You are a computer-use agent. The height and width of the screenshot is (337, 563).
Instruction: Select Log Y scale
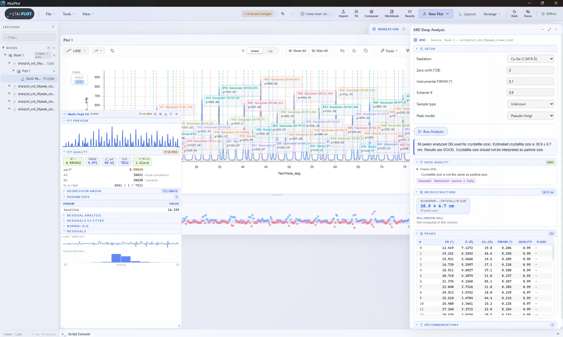click(270, 51)
